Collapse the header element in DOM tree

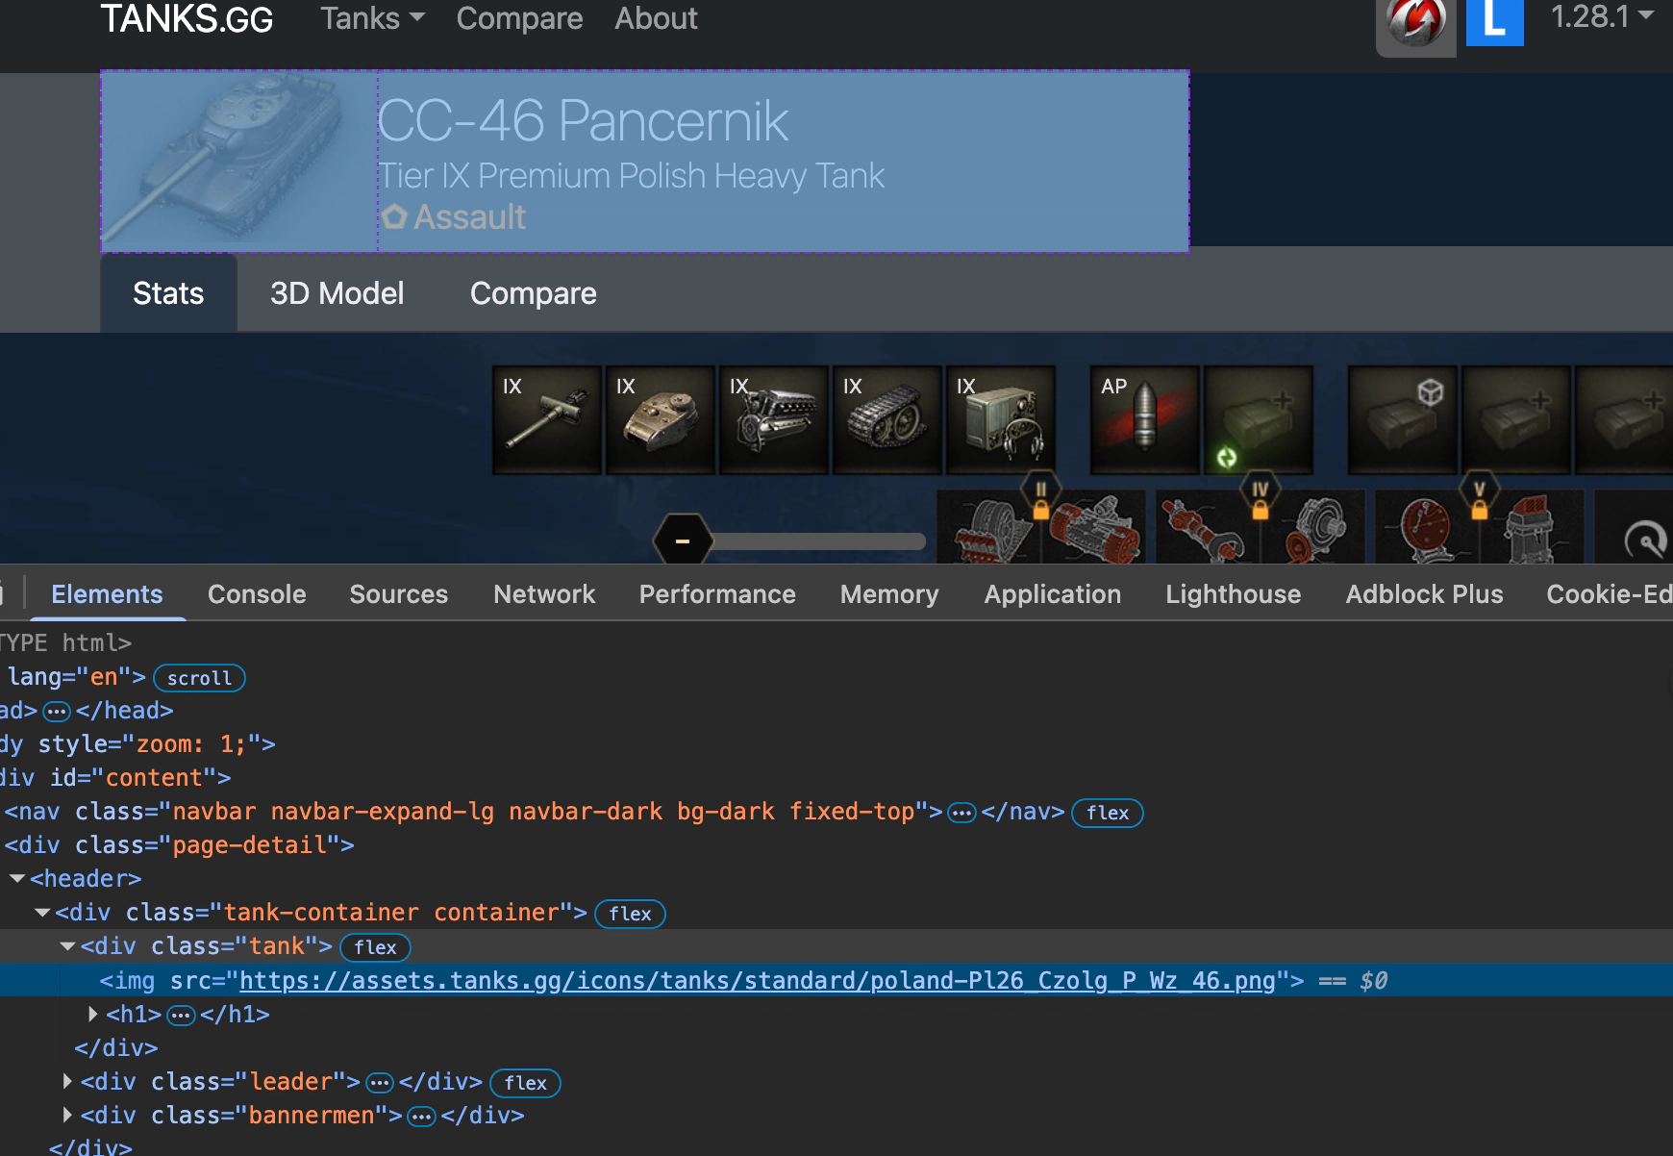(x=17, y=879)
